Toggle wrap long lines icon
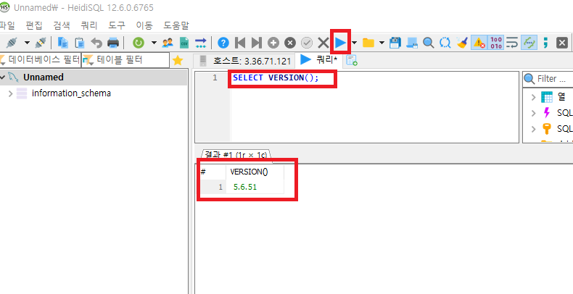The image size is (573, 294). 512,43
